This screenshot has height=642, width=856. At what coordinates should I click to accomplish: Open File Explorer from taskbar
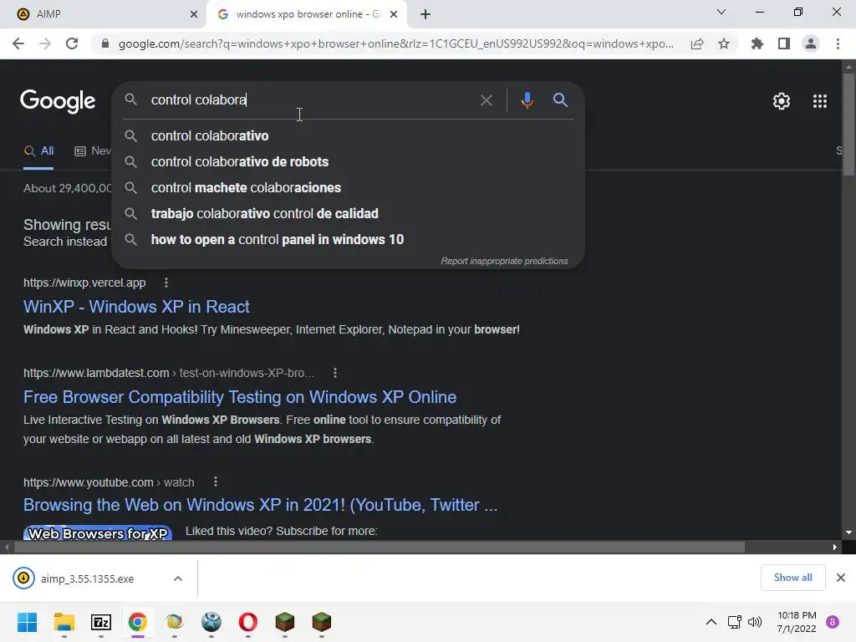[64, 622]
